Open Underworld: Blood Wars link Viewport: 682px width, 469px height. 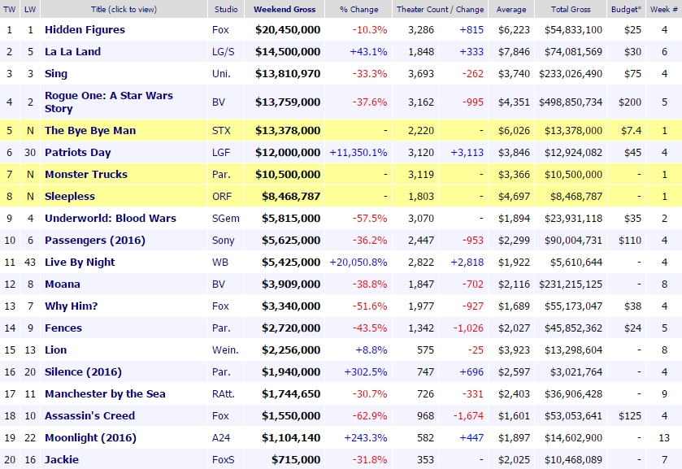(111, 218)
